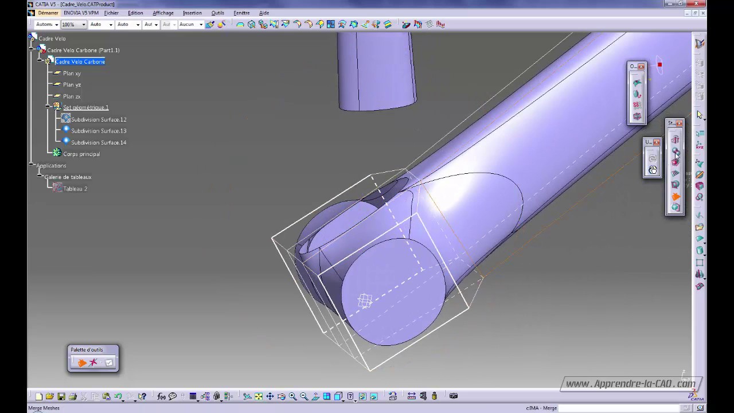Click the Formula f(x) icon

[161, 396]
